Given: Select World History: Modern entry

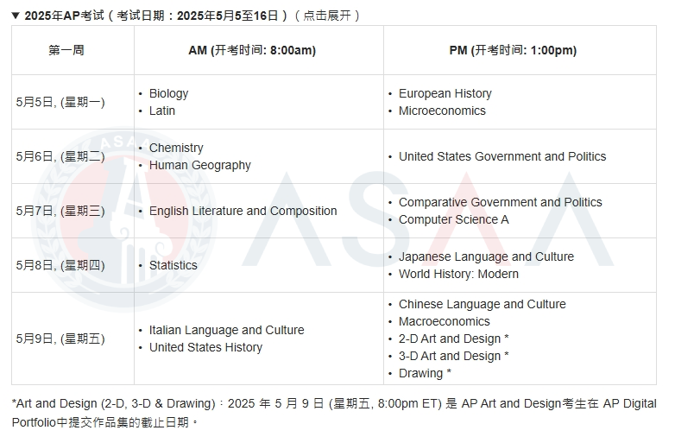Looking at the screenshot, I should pyautogui.click(x=458, y=274).
